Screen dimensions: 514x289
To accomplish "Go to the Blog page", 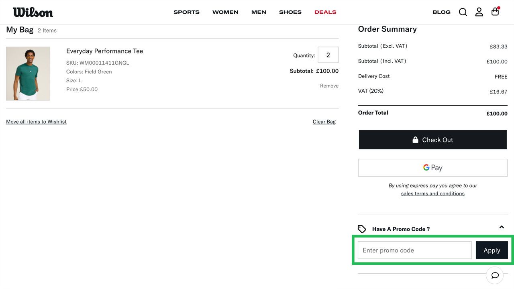I will (441, 12).
